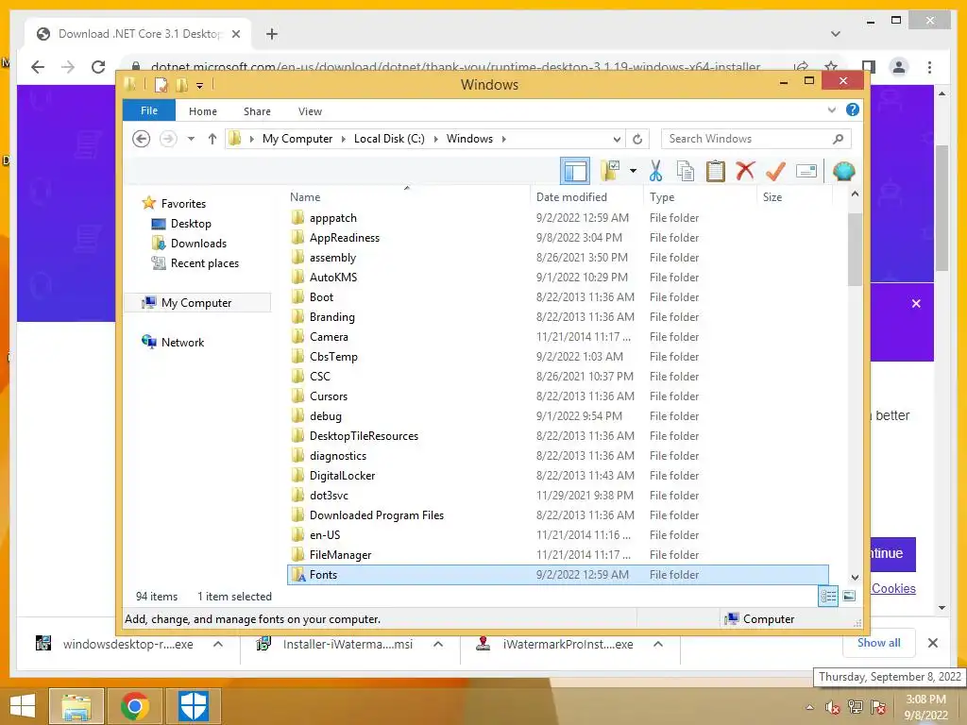Viewport: 967px width, 725px height.
Task: Expand the arrow after My Computer in breadcrumb
Action: [x=344, y=139]
